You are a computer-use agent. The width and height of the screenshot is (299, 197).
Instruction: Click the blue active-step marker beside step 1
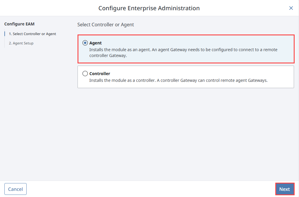5,34
